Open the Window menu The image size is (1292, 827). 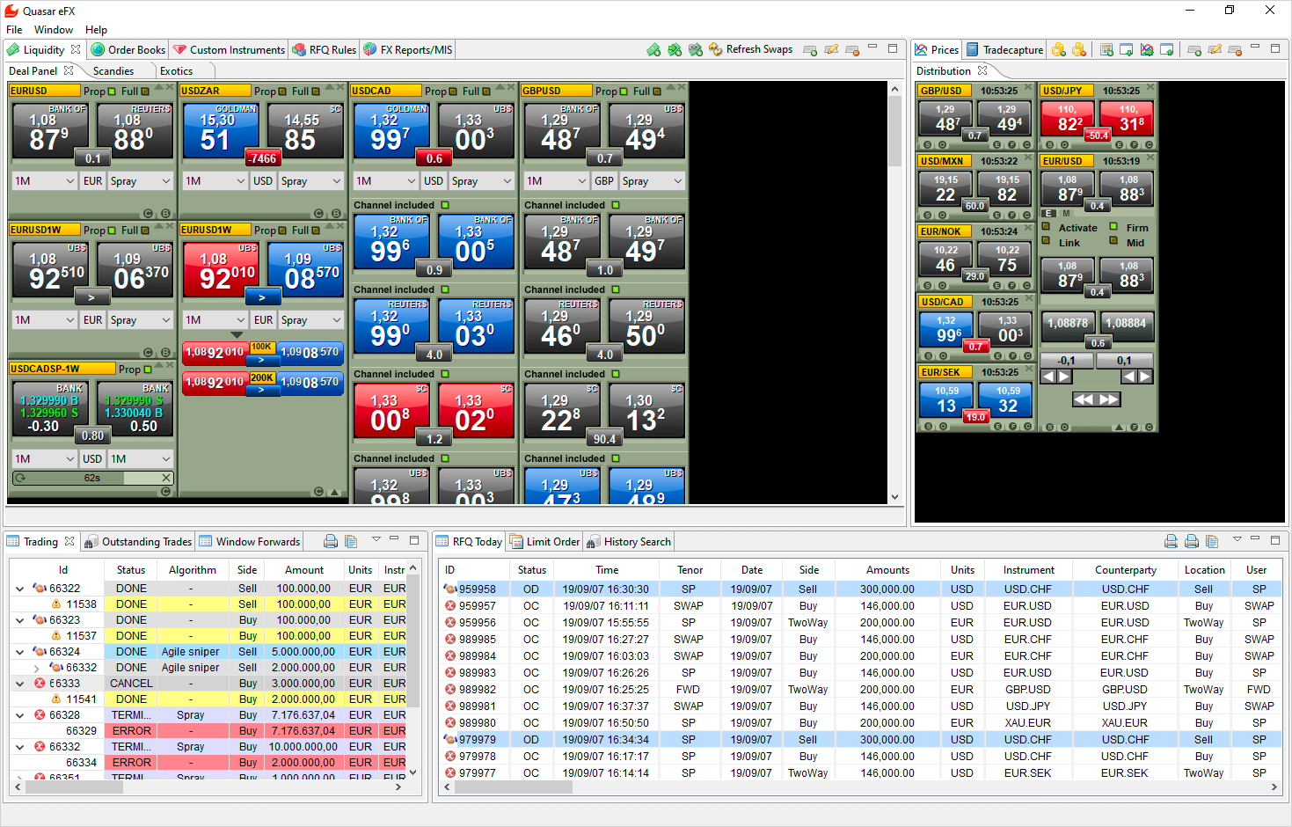click(54, 30)
